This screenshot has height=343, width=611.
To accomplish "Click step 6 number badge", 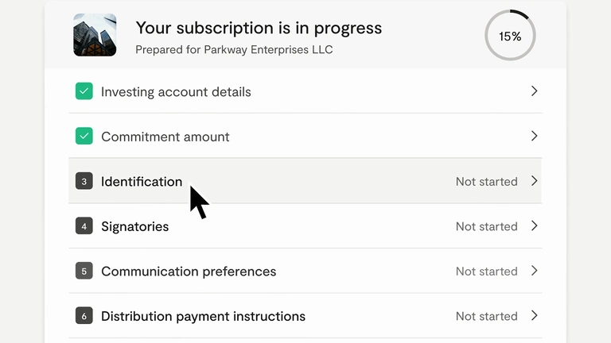I will click(84, 316).
